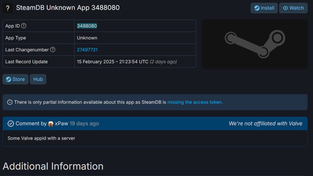Toggle watching via the Watch button

click(293, 8)
